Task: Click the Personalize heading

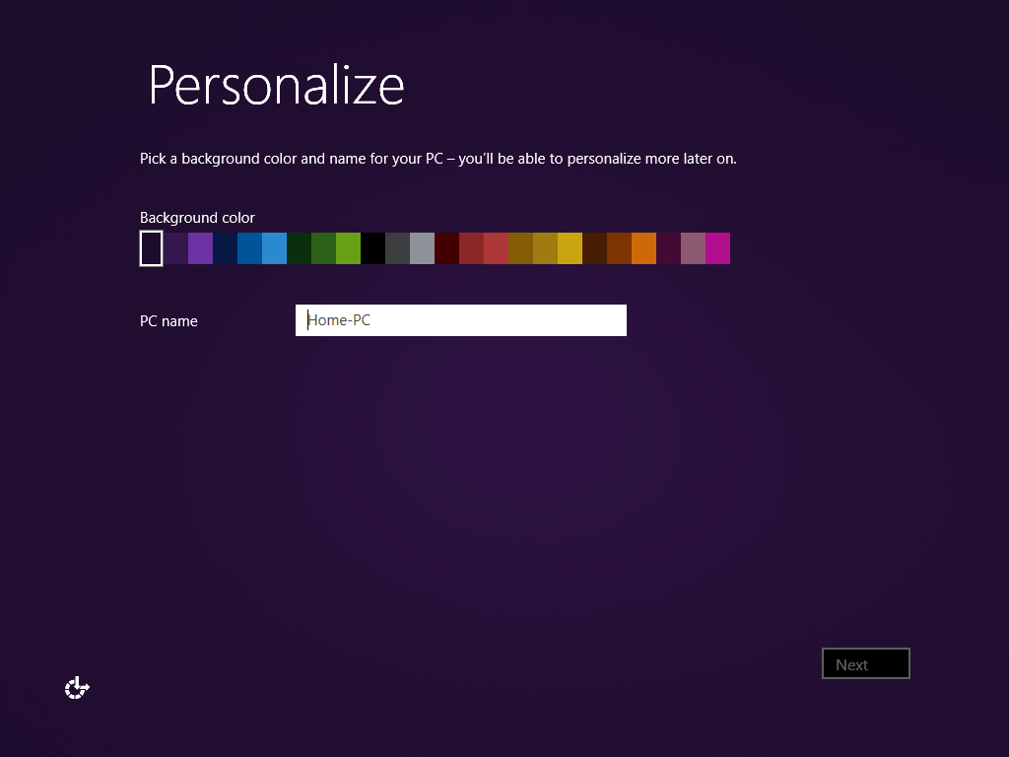Action: click(277, 85)
